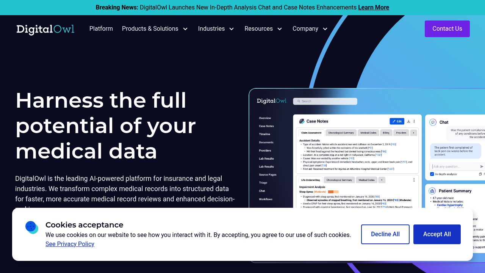Screen dimensions: 485x273
Task: Click the Case Notes panel icon
Action: [302, 121]
